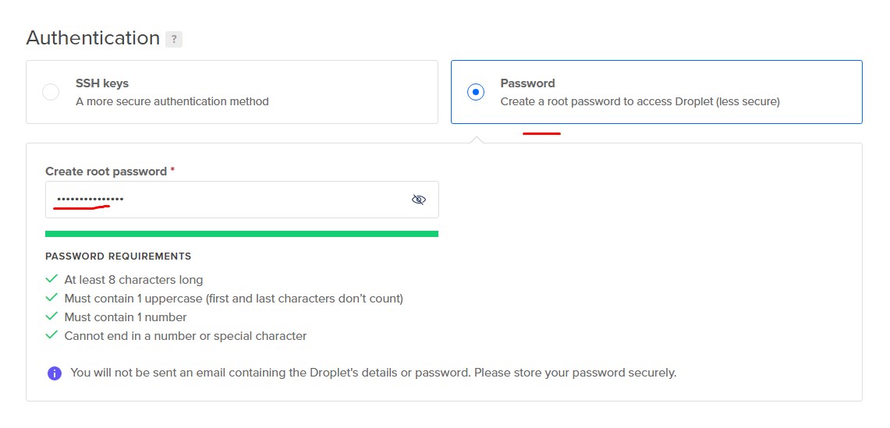Click the Authentication section heading

pyautogui.click(x=93, y=38)
